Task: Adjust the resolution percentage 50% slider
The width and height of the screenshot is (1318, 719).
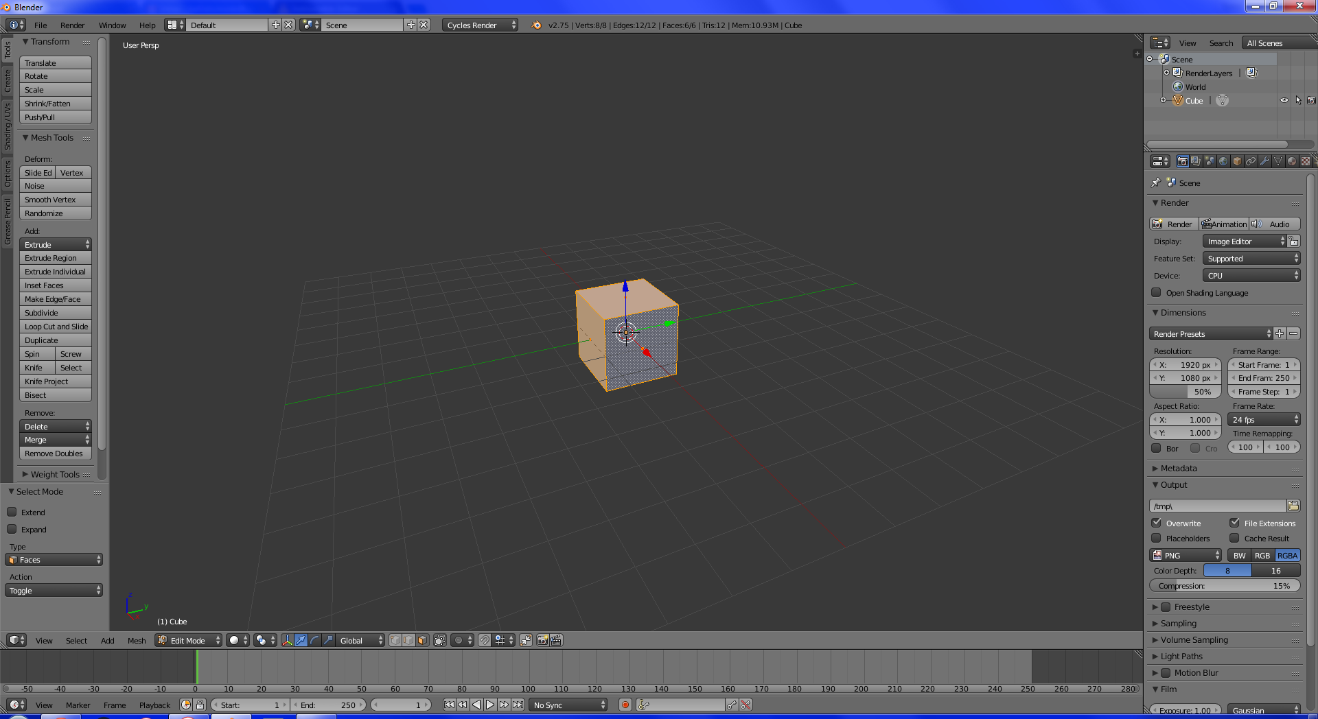Action: (1186, 392)
